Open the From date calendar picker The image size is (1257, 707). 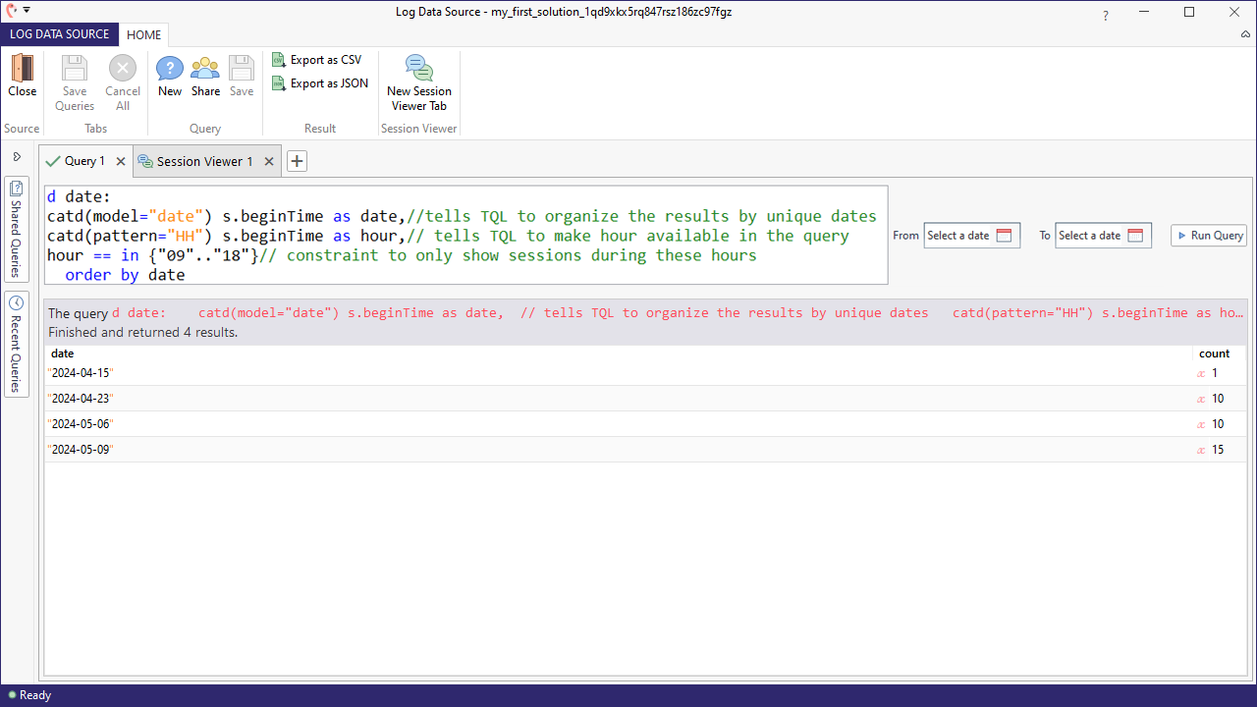(x=1004, y=236)
